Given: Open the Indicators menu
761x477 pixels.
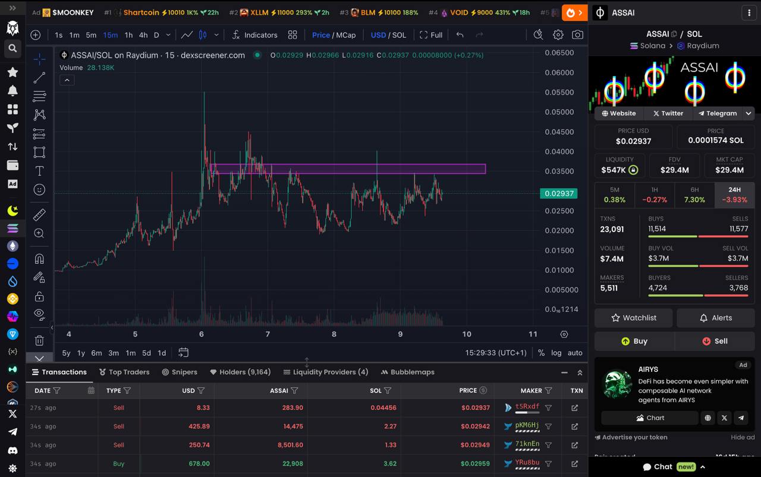Looking at the screenshot, I should (254, 35).
